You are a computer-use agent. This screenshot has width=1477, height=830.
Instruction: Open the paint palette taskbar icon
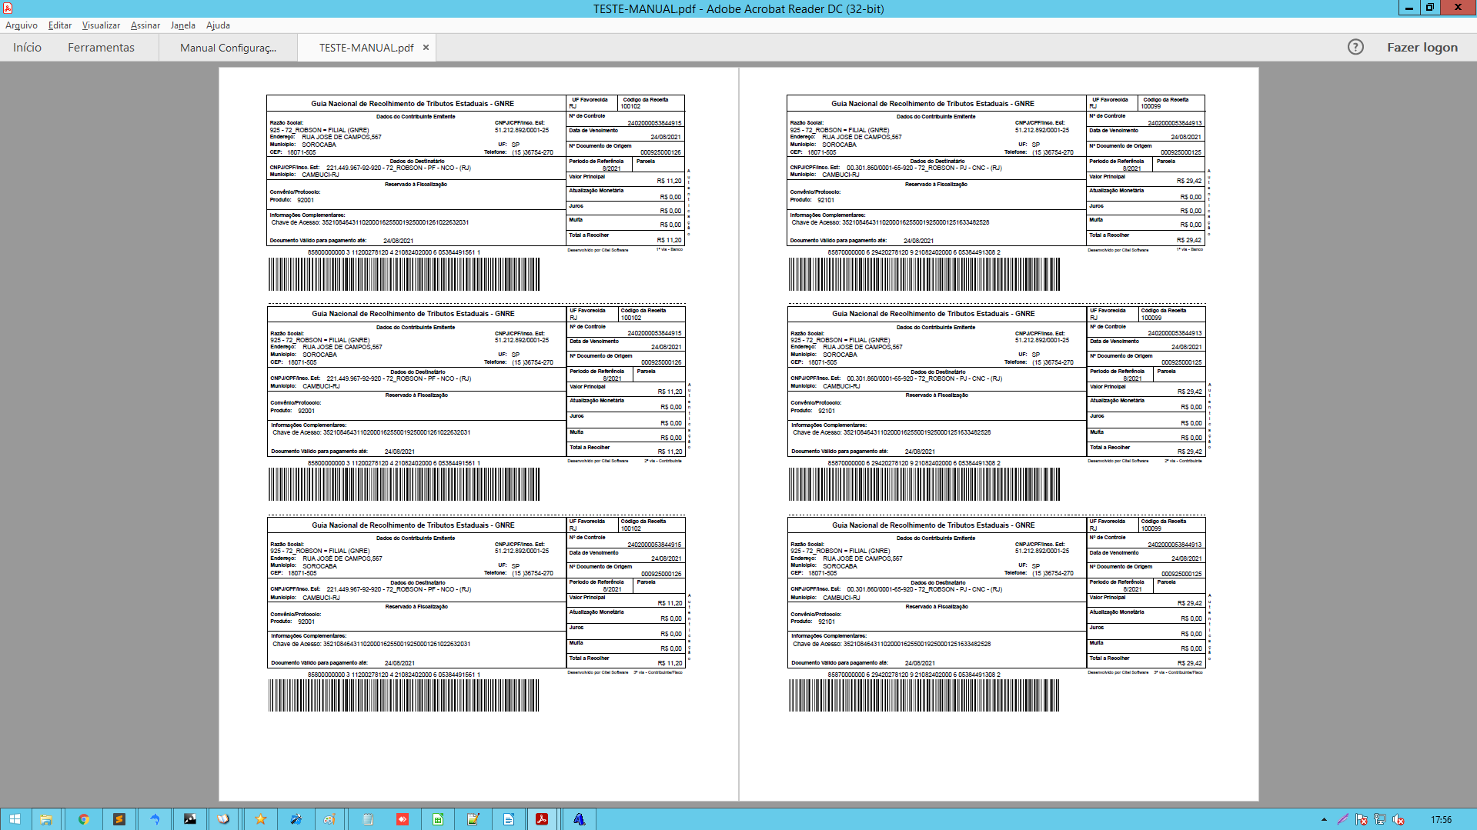(330, 819)
